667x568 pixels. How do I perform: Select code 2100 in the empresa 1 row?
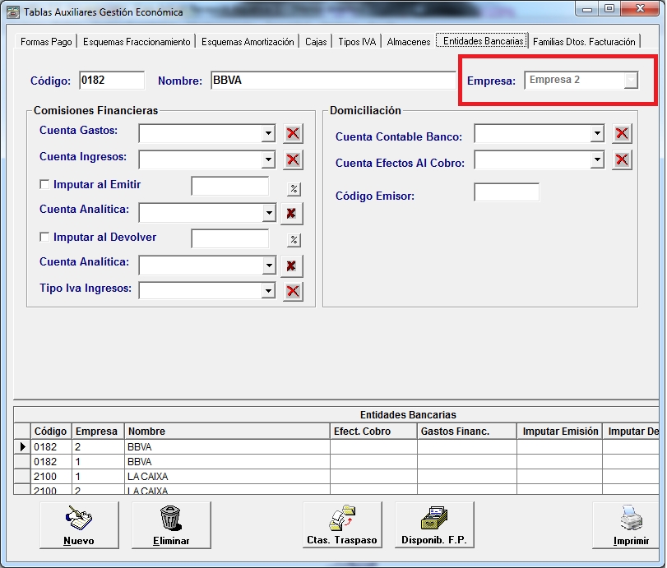(x=51, y=477)
